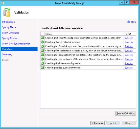Click green check icon for free disk space row

point(42,46)
